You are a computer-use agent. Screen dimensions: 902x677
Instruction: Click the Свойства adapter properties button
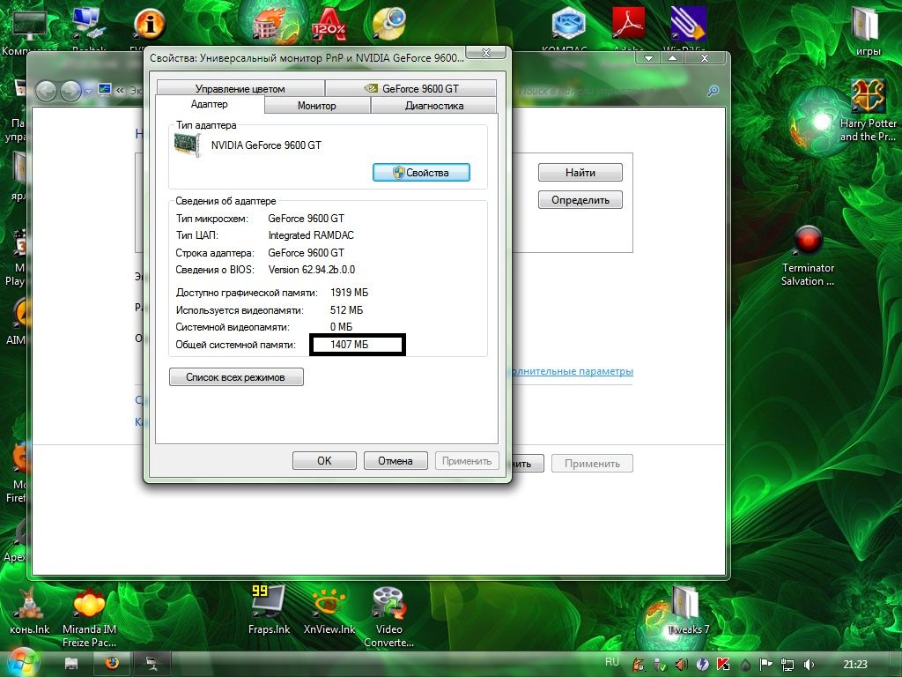coord(421,173)
